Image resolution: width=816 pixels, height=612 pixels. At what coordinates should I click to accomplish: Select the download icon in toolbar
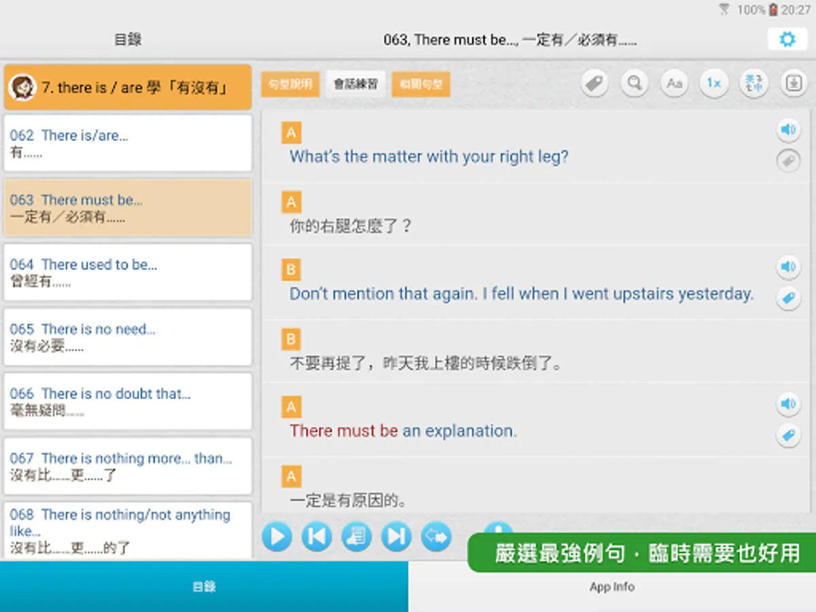tap(794, 84)
